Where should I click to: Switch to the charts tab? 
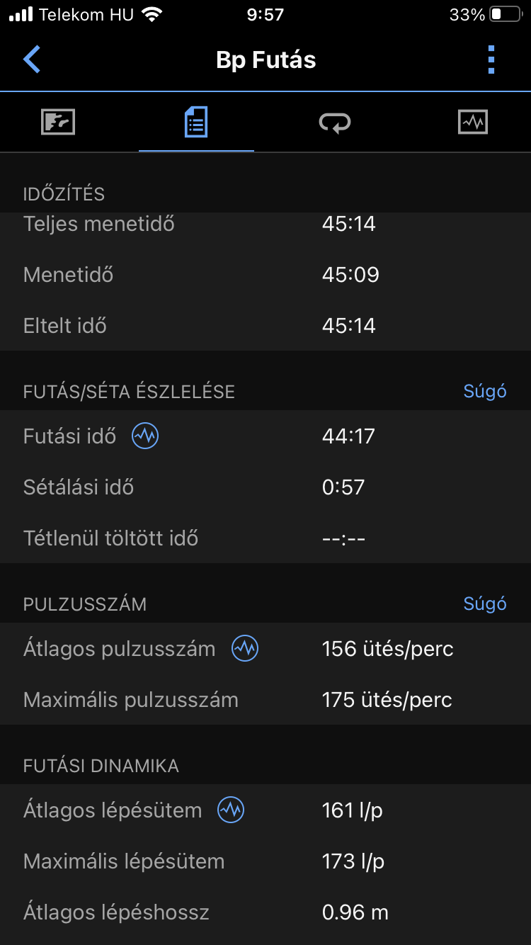(472, 123)
